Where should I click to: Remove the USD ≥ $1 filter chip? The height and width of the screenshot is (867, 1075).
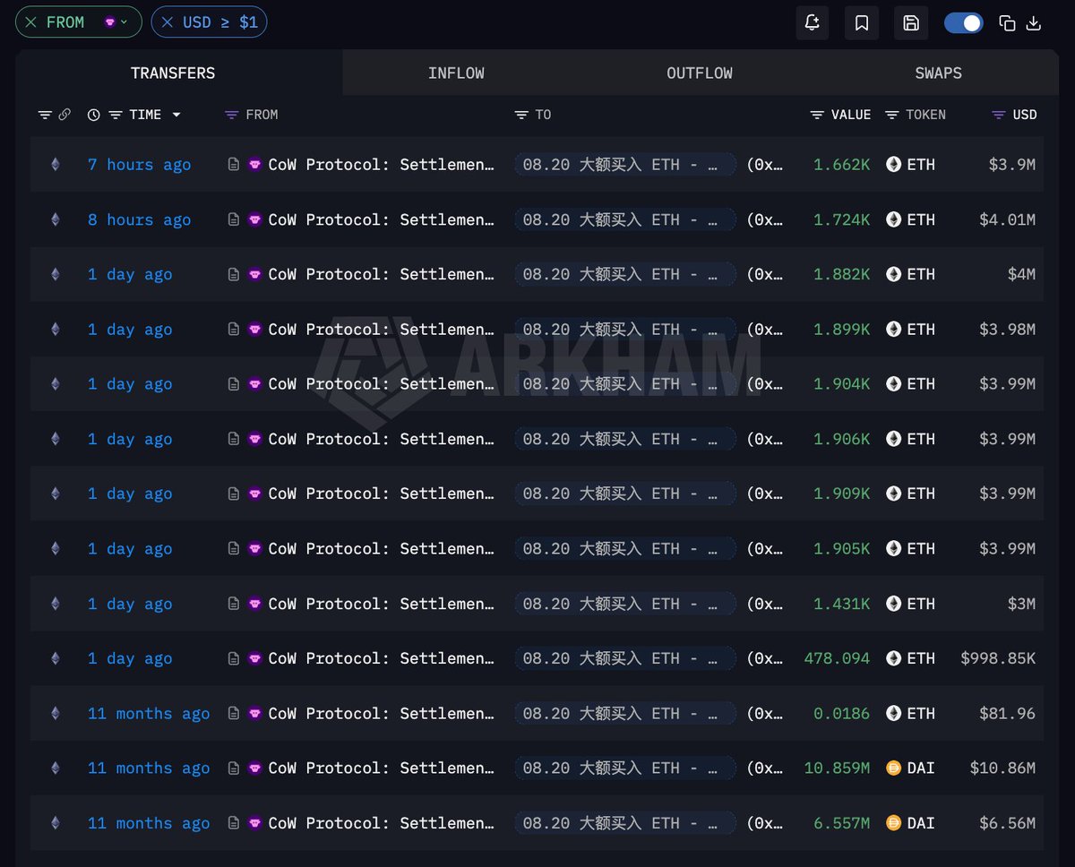168,22
